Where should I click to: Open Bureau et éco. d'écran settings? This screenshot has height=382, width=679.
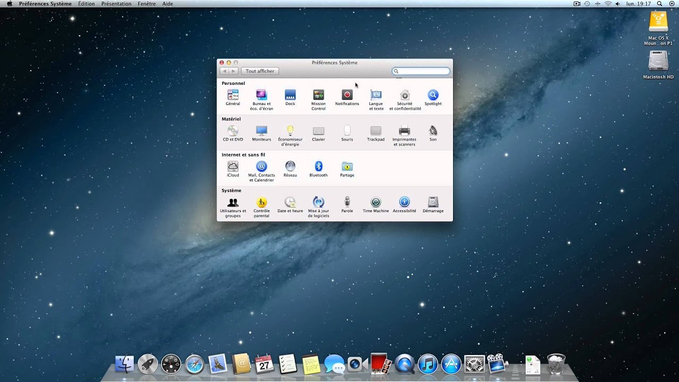tap(262, 100)
